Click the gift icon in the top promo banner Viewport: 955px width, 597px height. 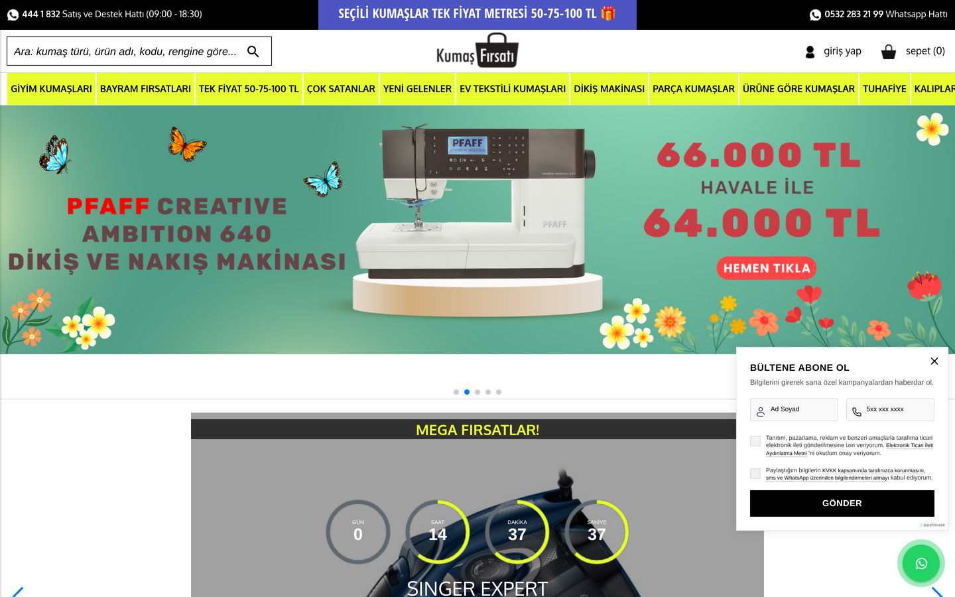point(609,13)
